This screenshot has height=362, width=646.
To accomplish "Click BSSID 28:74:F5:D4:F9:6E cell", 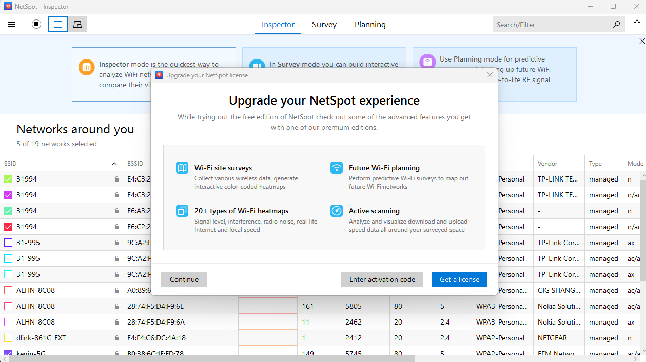I will 158,307.
